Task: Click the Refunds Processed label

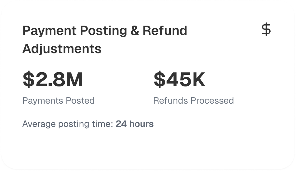Action: pos(193,100)
